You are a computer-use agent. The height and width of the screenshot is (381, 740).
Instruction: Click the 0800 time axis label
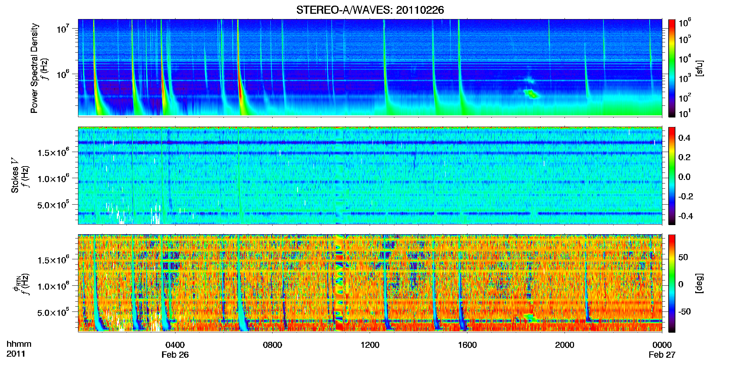tap(273, 345)
